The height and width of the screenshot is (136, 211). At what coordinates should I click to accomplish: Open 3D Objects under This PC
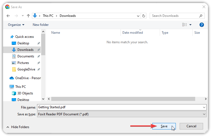coord(25,93)
